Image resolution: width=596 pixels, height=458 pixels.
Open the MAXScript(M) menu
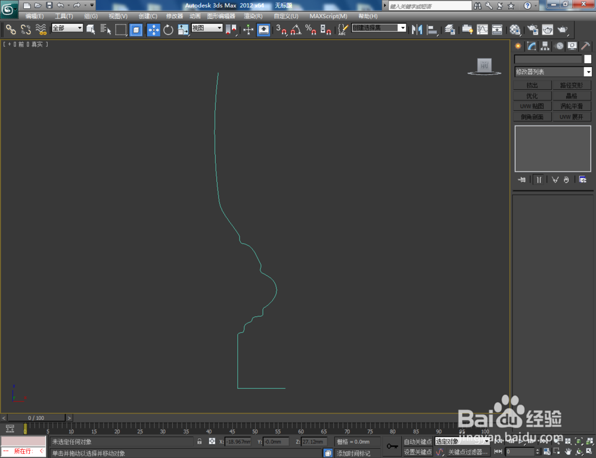click(328, 16)
